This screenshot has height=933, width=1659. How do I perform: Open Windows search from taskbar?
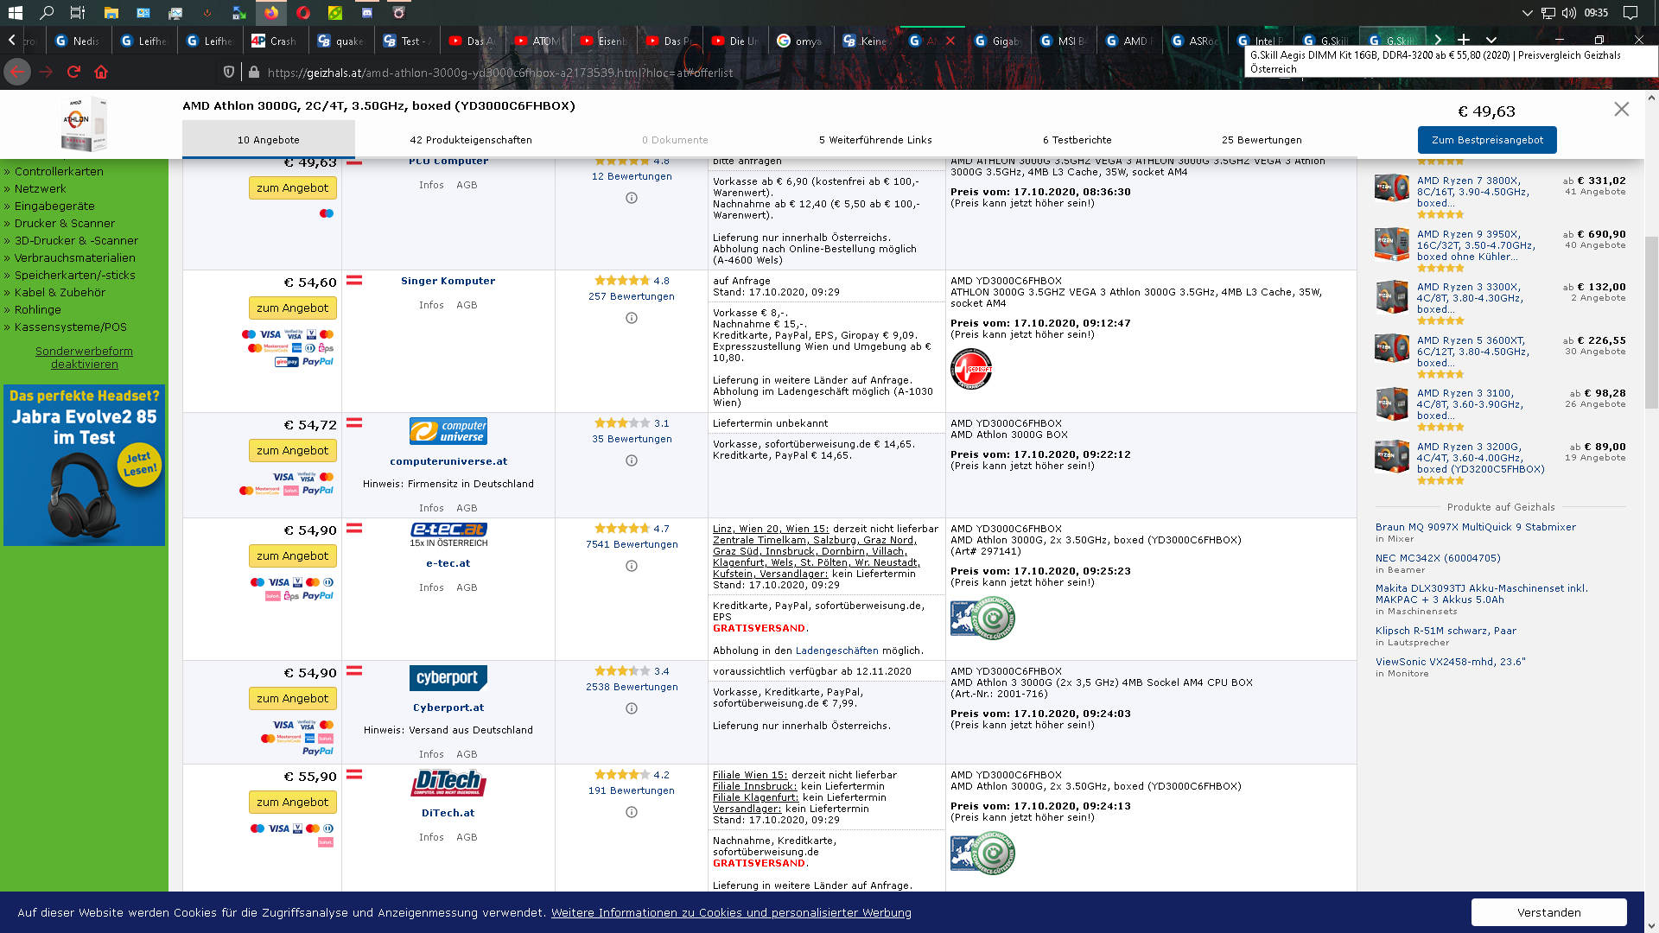pos(47,13)
